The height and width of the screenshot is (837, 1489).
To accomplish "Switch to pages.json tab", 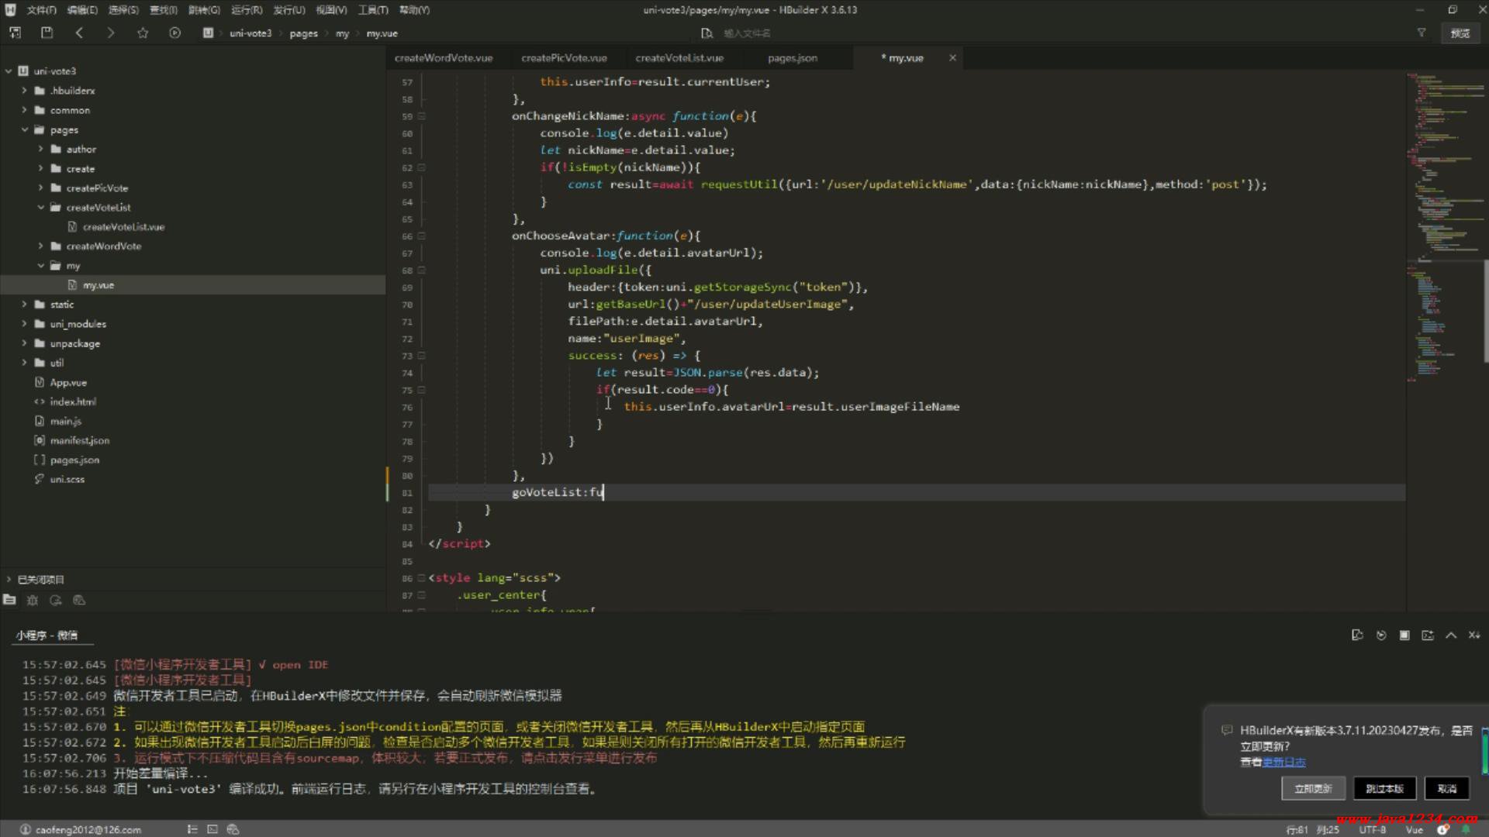I will point(793,58).
